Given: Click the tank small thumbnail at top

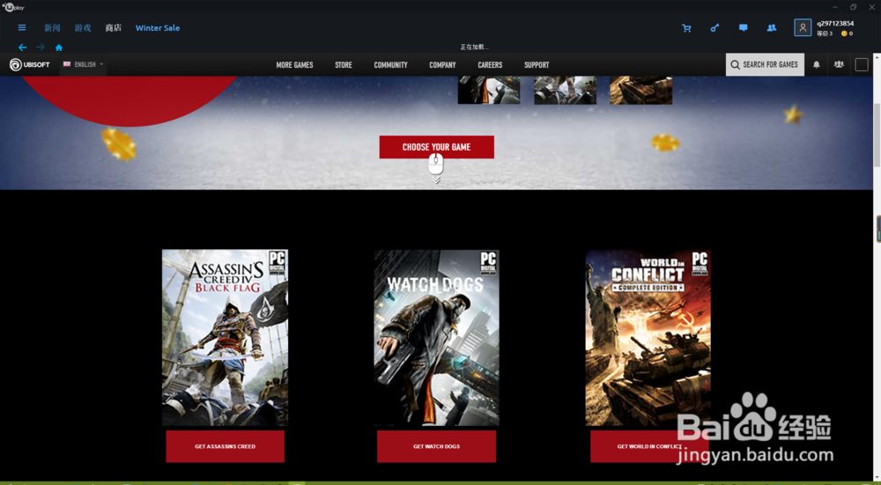Looking at the screenshot, I should point(641,91).
